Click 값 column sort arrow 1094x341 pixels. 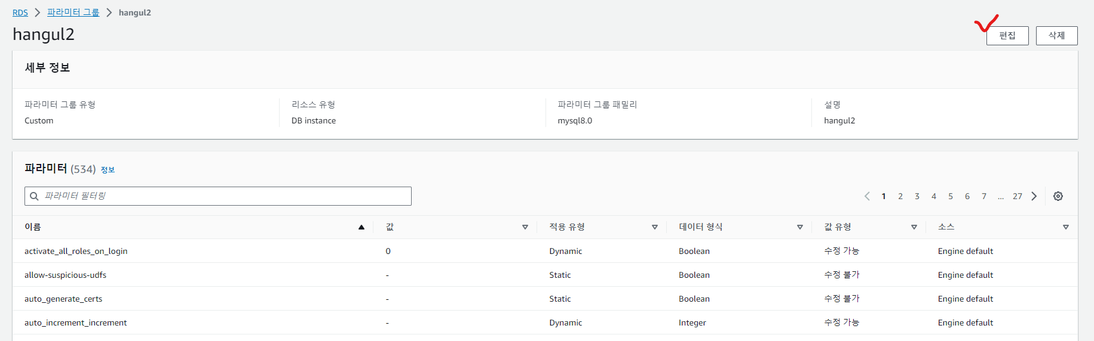coord(525,227)
